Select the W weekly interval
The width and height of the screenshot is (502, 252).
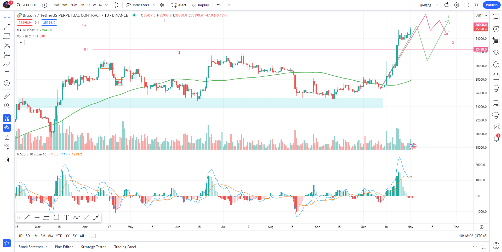(x=94, y=5)
